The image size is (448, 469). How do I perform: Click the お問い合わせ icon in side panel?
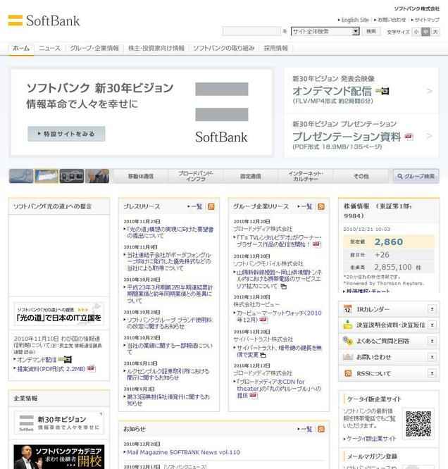pyautogui.click(x=347, y=356)
